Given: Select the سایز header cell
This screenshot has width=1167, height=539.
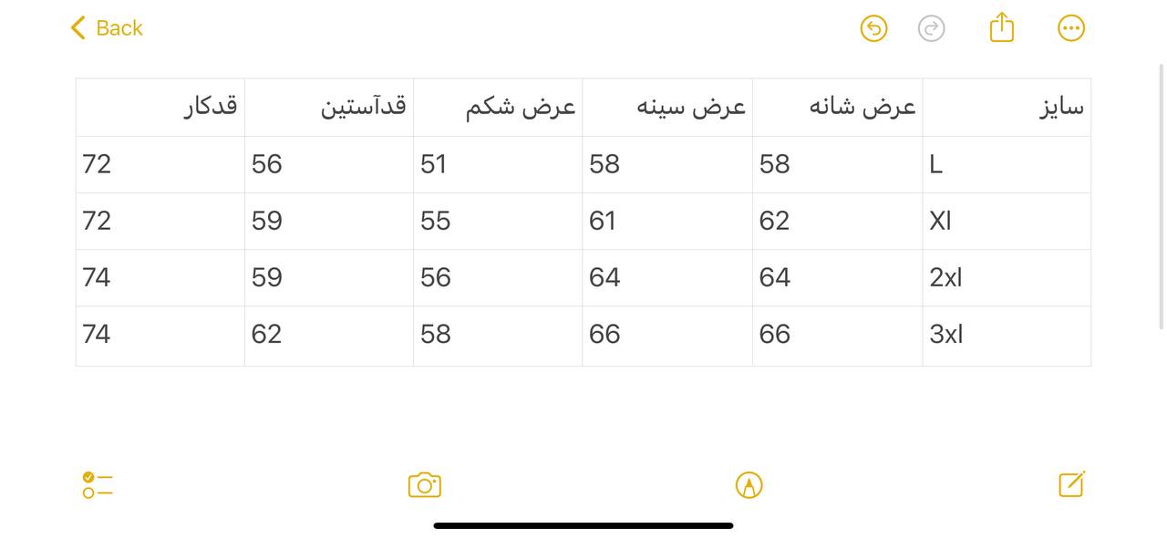Looking at the screenshot, I should pos(1007,108).
